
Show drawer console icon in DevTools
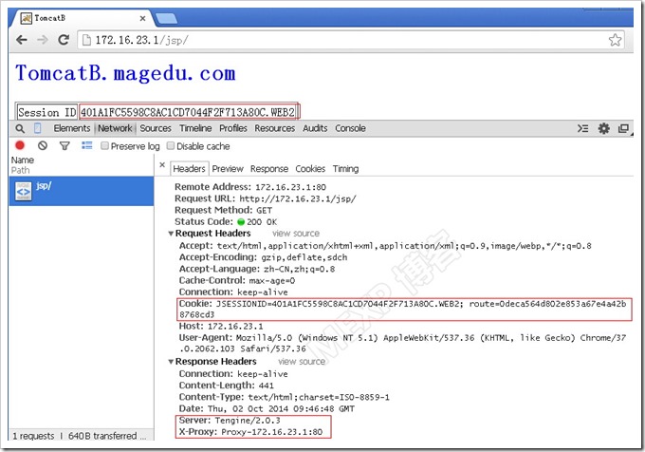pyautogui.click(x=582, y=128)
